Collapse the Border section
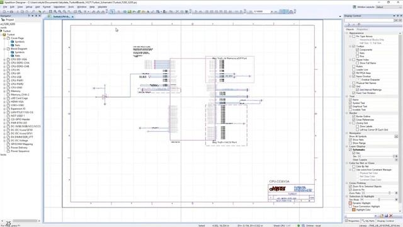Screen dimensions: 403x227 tap(347, 113)
